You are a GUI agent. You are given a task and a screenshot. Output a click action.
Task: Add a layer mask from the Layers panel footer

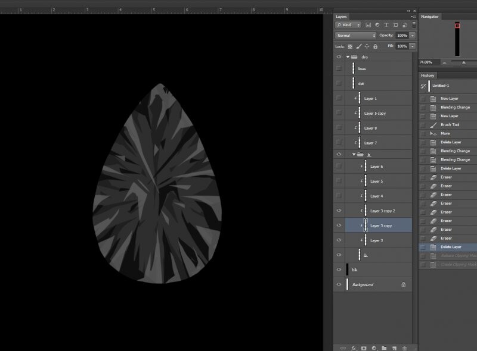coord(364,347)
